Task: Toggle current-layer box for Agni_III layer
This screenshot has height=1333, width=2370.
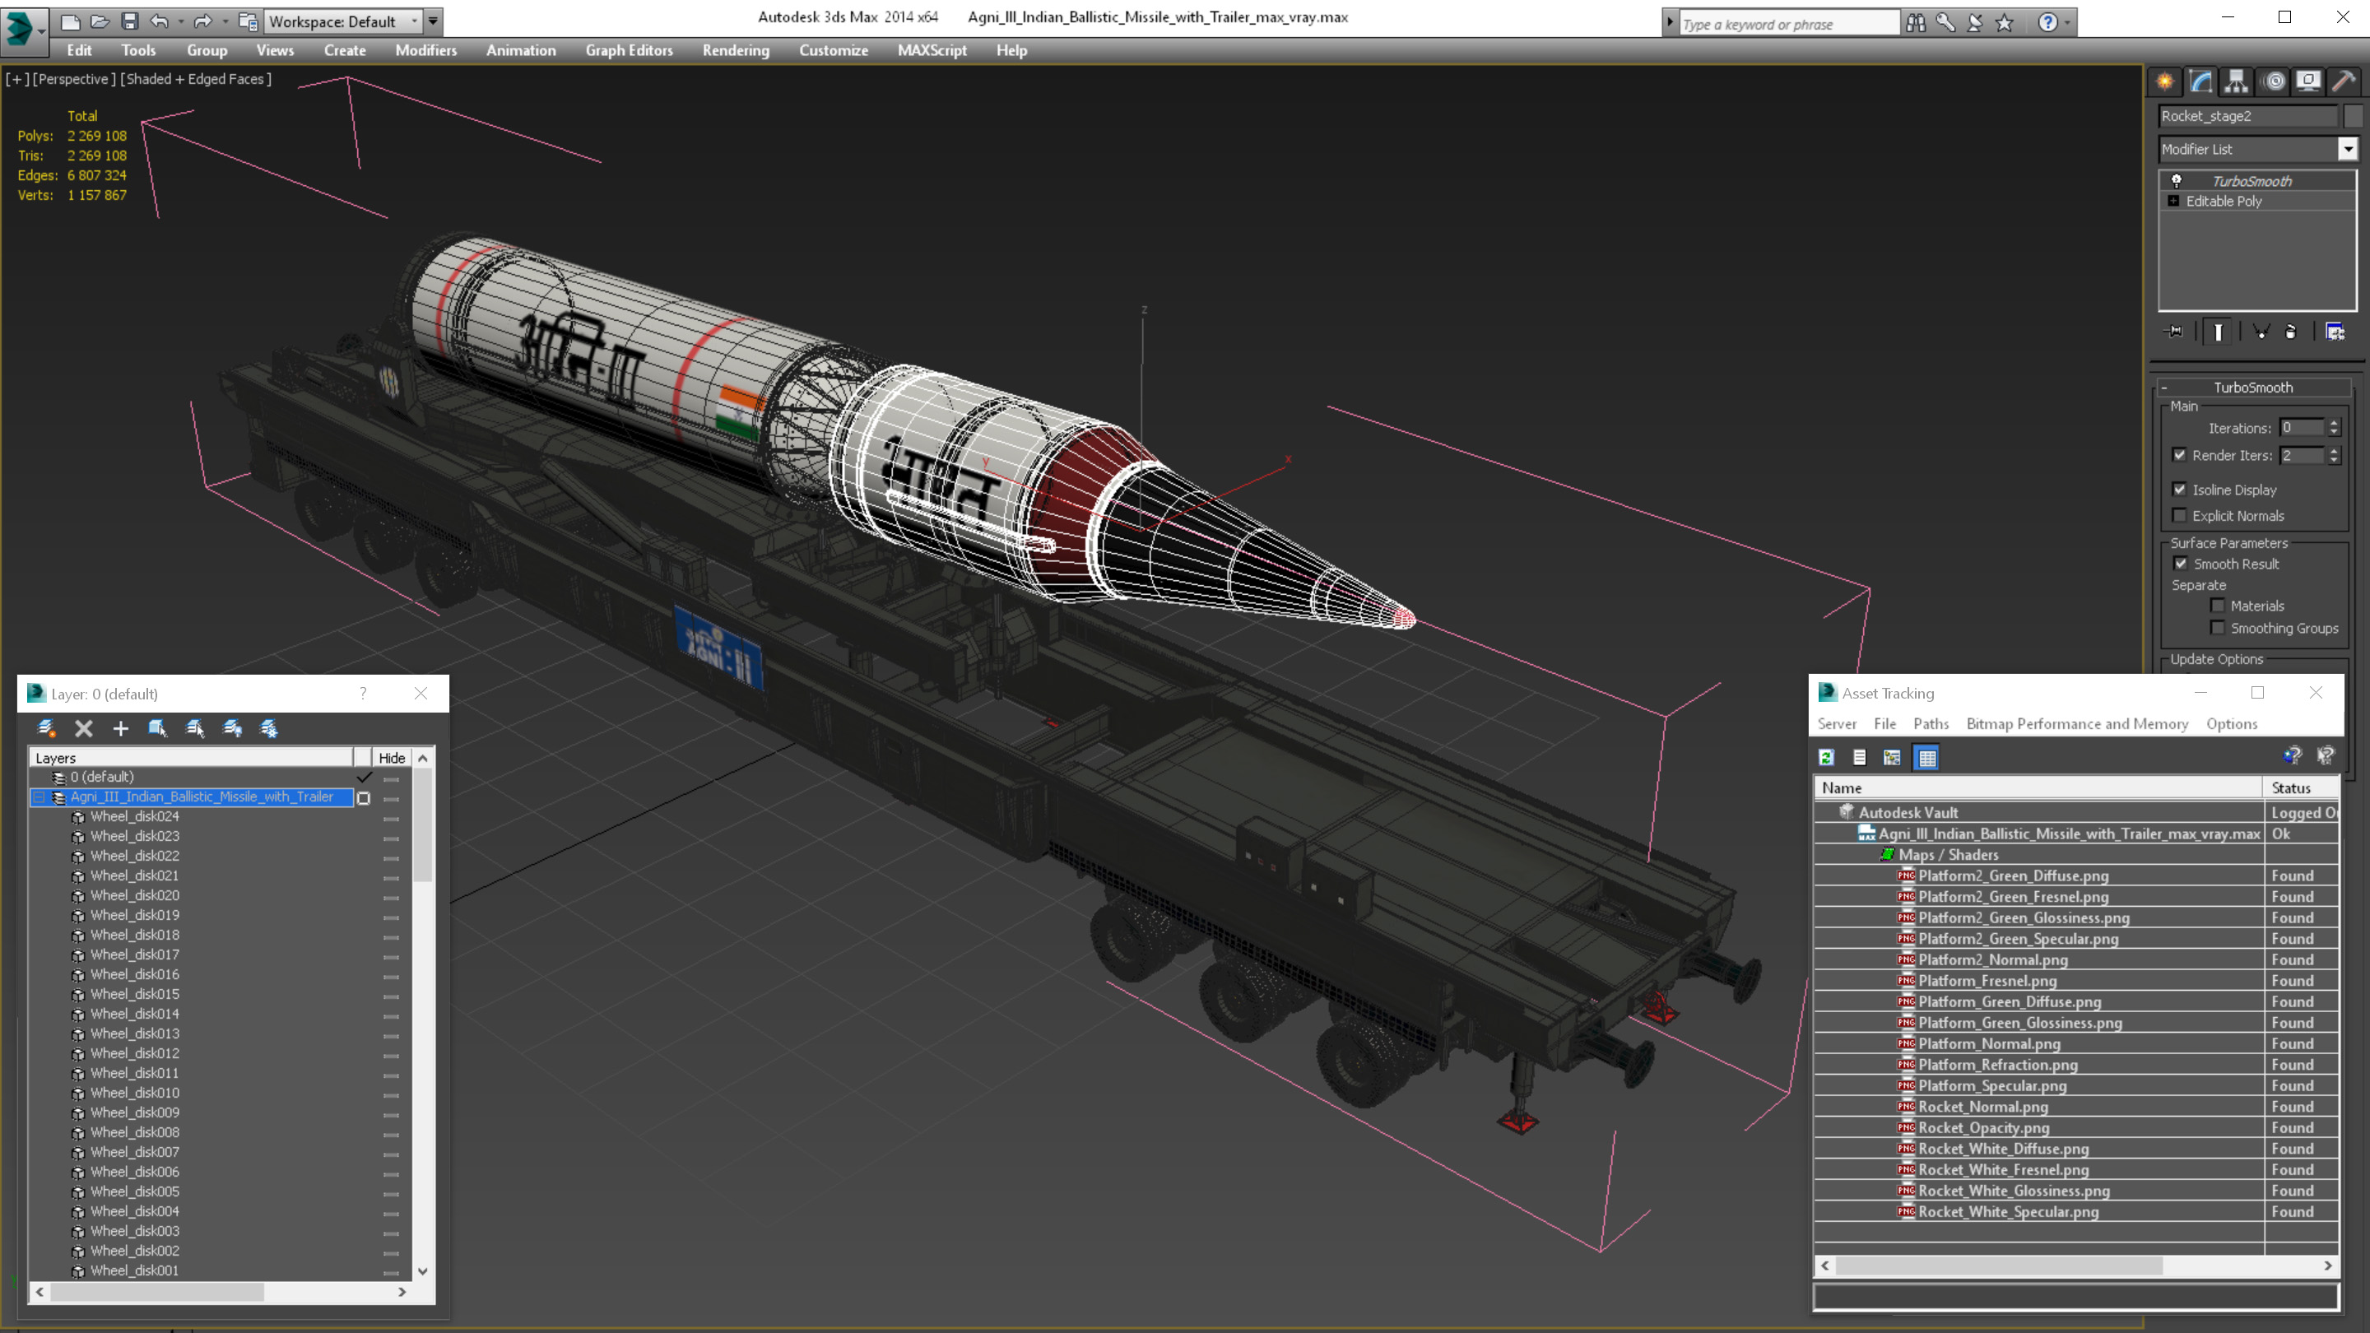Action: 364,797
